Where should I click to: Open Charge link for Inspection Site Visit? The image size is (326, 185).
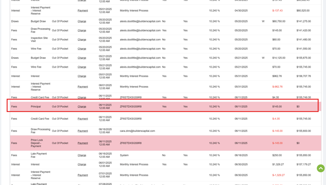(82, 40)
